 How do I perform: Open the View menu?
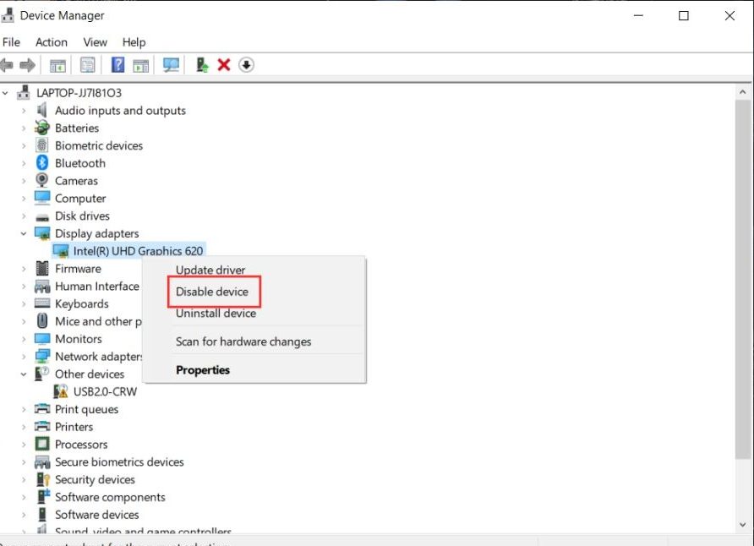click(x=96, y=42)
